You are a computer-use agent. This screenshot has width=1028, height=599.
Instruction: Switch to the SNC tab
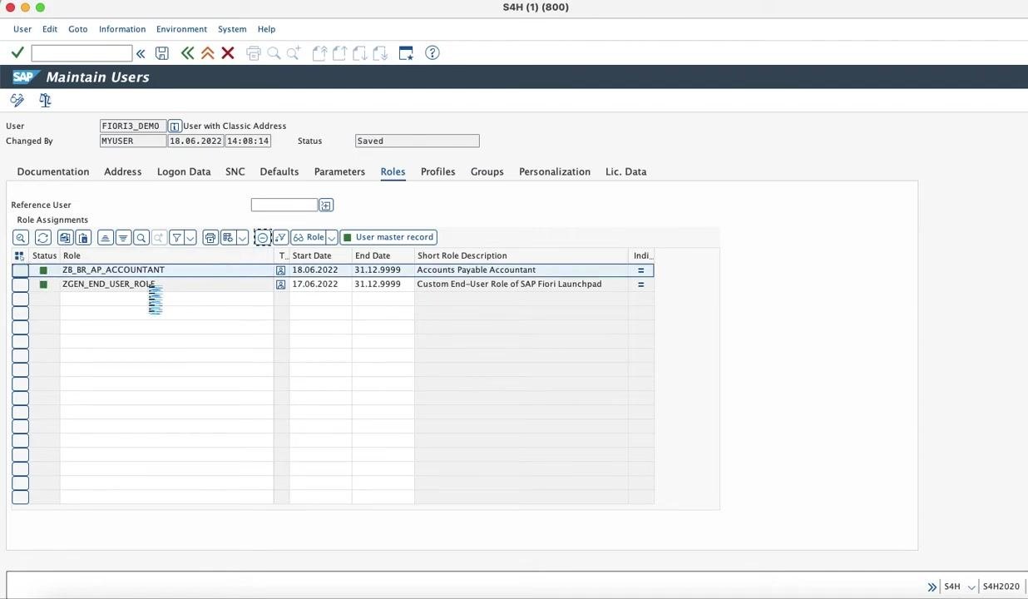pyautogui.click(x=235, y=172)
